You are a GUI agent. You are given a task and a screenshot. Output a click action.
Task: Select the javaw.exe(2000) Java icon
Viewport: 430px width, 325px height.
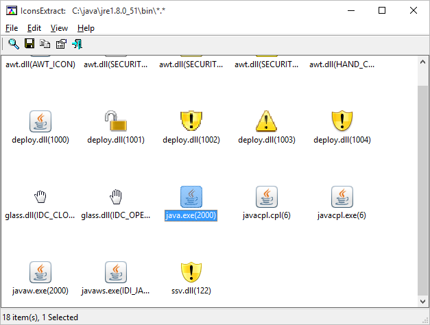point(40,272)
